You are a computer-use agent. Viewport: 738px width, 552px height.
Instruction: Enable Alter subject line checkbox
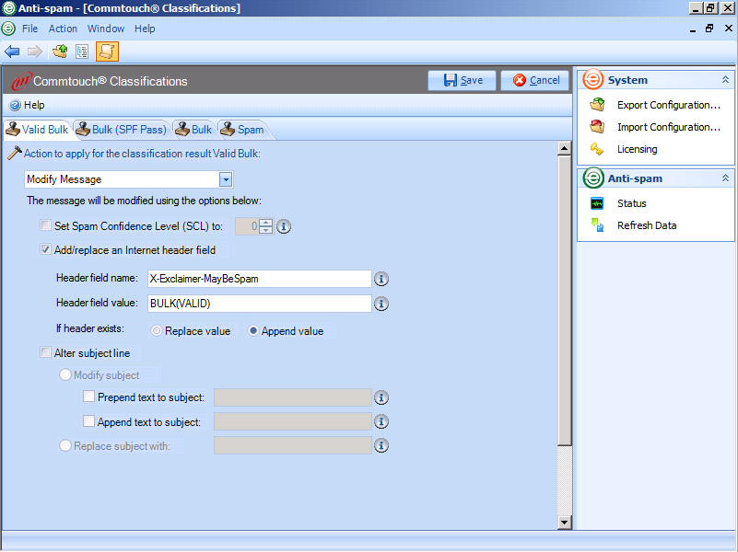[45, 352]
